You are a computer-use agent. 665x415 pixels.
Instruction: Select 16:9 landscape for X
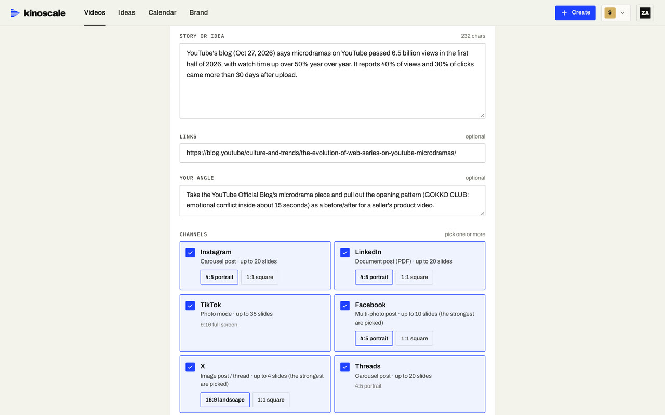point(225,400)
